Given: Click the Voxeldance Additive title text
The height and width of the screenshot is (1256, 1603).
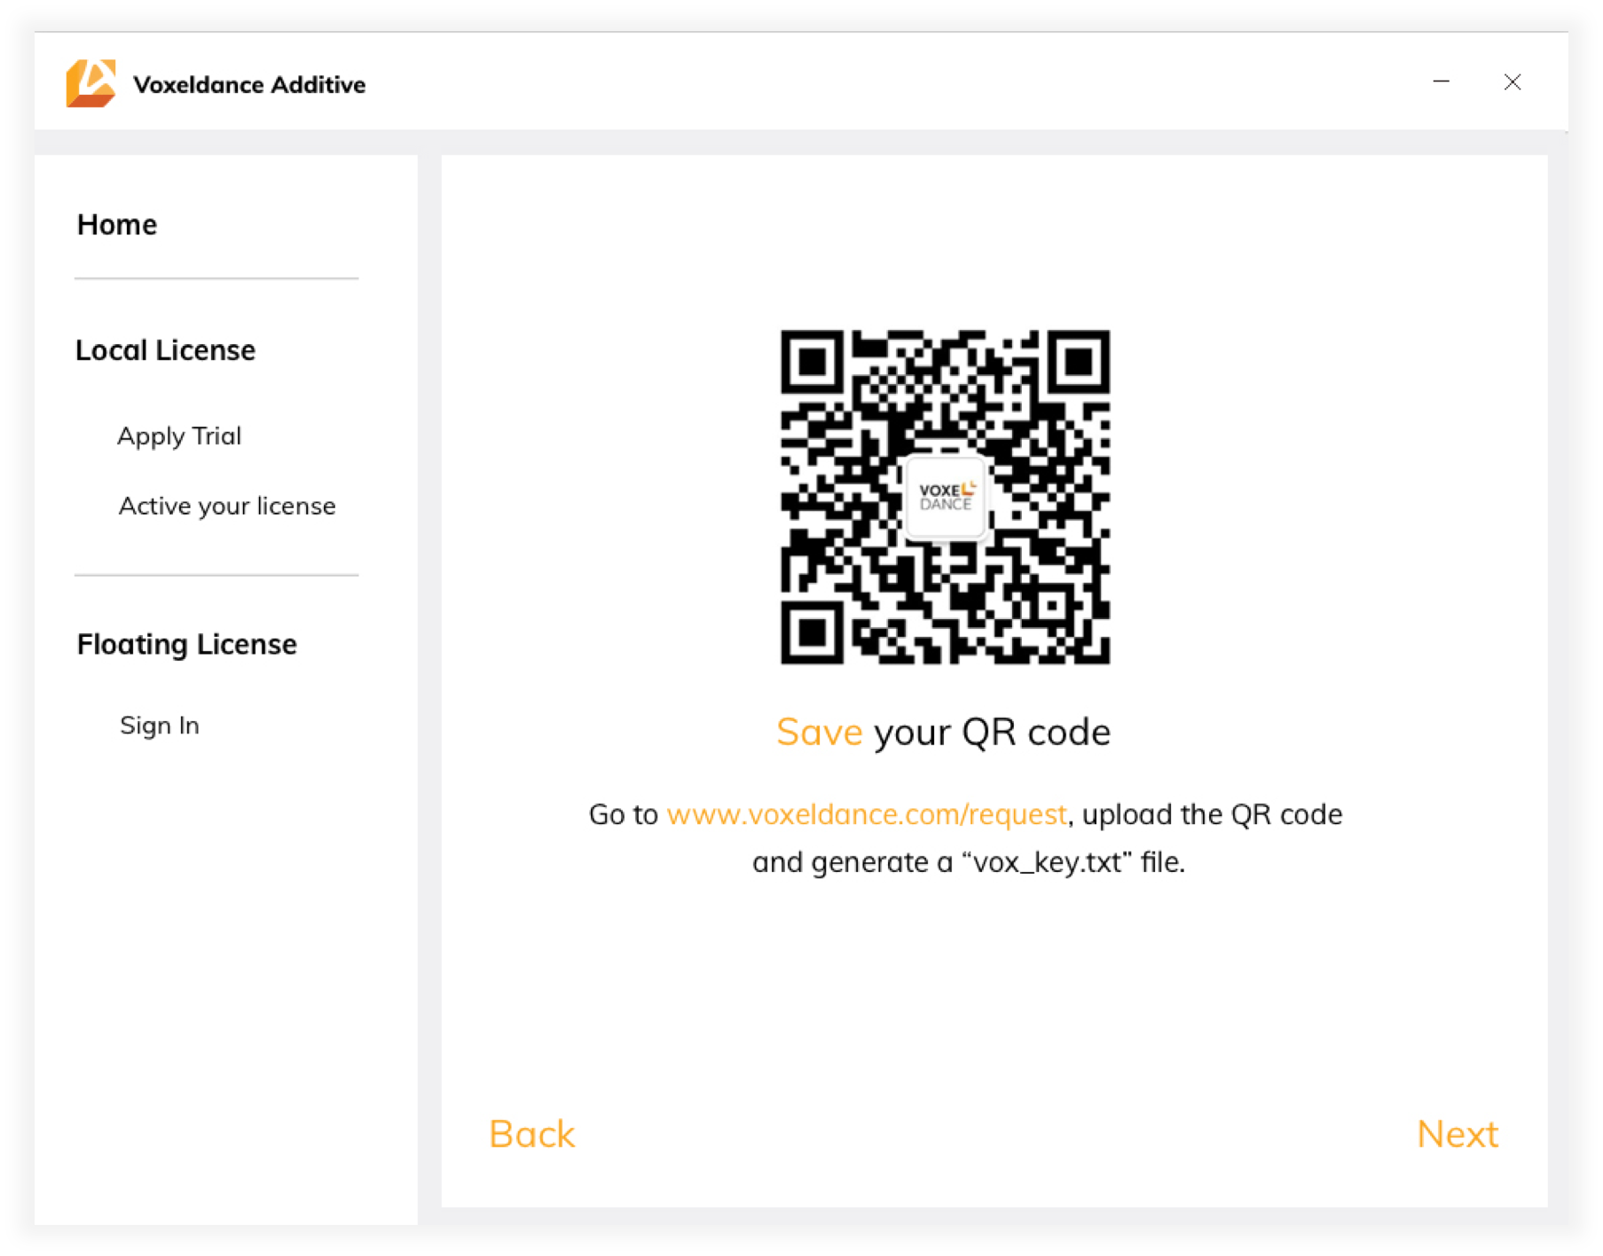Looking at the screenshot, I should pyautogui.click(x=249, y=84).
